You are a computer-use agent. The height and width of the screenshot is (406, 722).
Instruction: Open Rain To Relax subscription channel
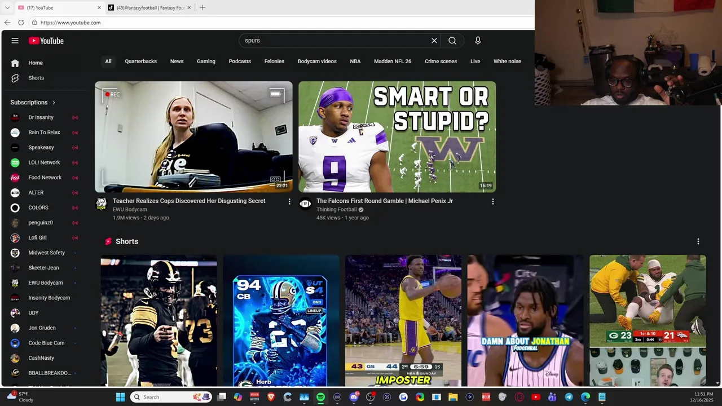[x=45, y=133]
